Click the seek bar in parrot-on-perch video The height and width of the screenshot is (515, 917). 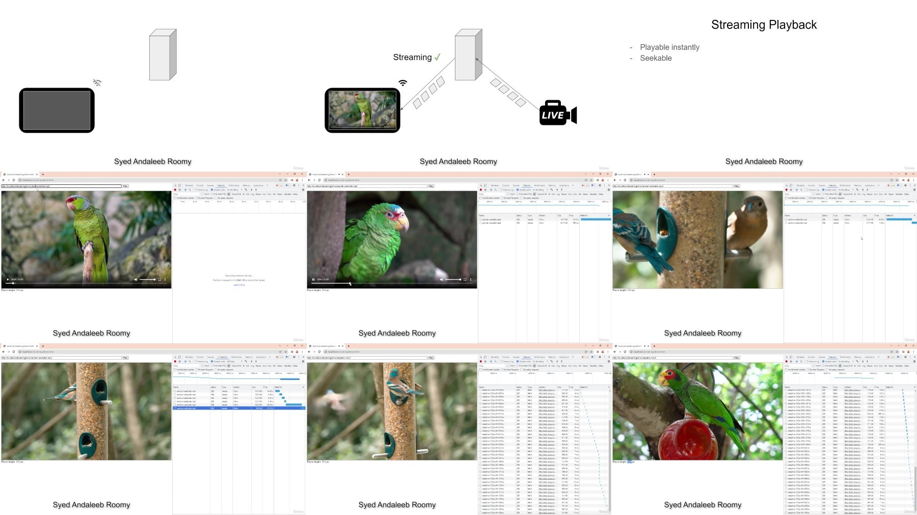pos(87,283)
